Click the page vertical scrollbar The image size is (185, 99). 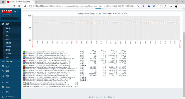click(x=184, y=65)
